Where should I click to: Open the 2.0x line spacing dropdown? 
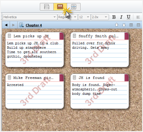coord(100,17)
